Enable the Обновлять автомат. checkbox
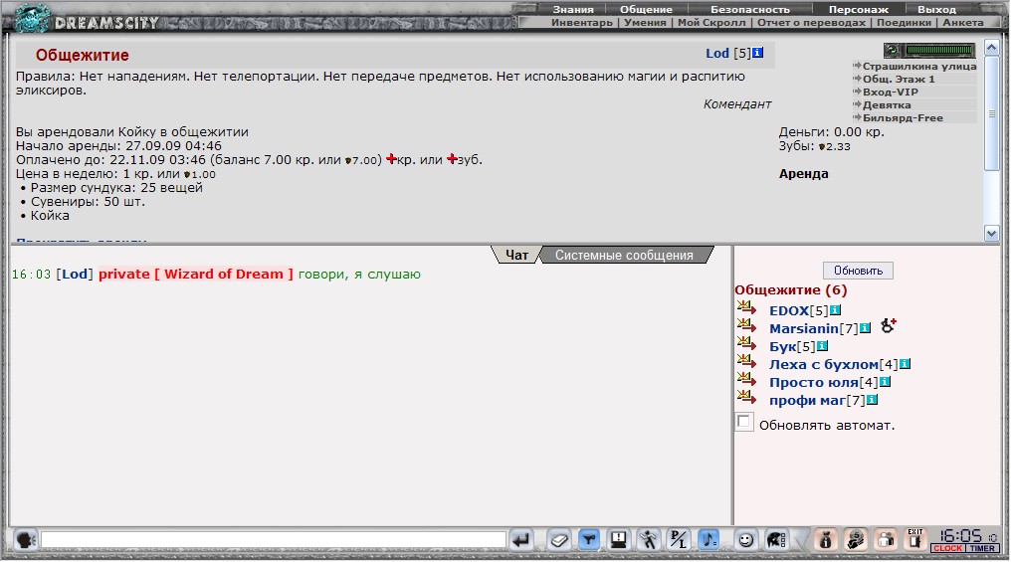This screenshot has width=1011, height=562. [744, 423]
